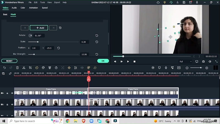This screenshot has height=124, width=220.
Task: Click the green screen toolbar icon
Action: click(50, 68)
